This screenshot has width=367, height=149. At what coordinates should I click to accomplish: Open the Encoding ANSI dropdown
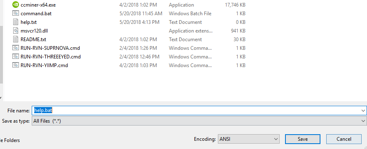(x=248, y=139)
